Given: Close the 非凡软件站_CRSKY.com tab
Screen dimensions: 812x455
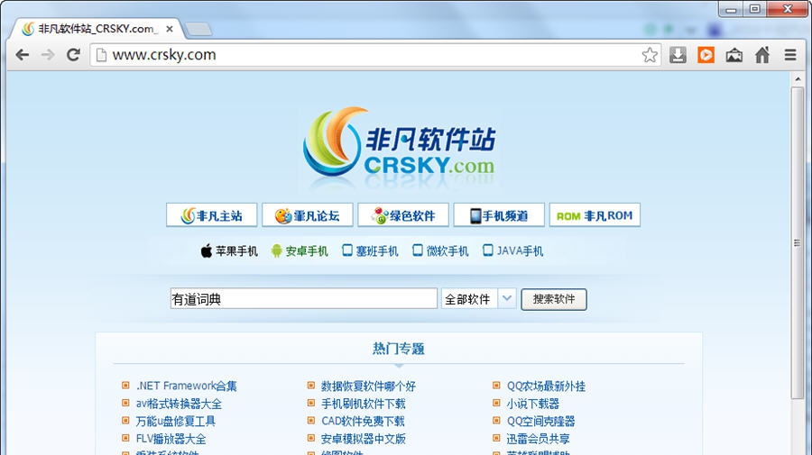Looking at the screenshot, I should [170, 29].
